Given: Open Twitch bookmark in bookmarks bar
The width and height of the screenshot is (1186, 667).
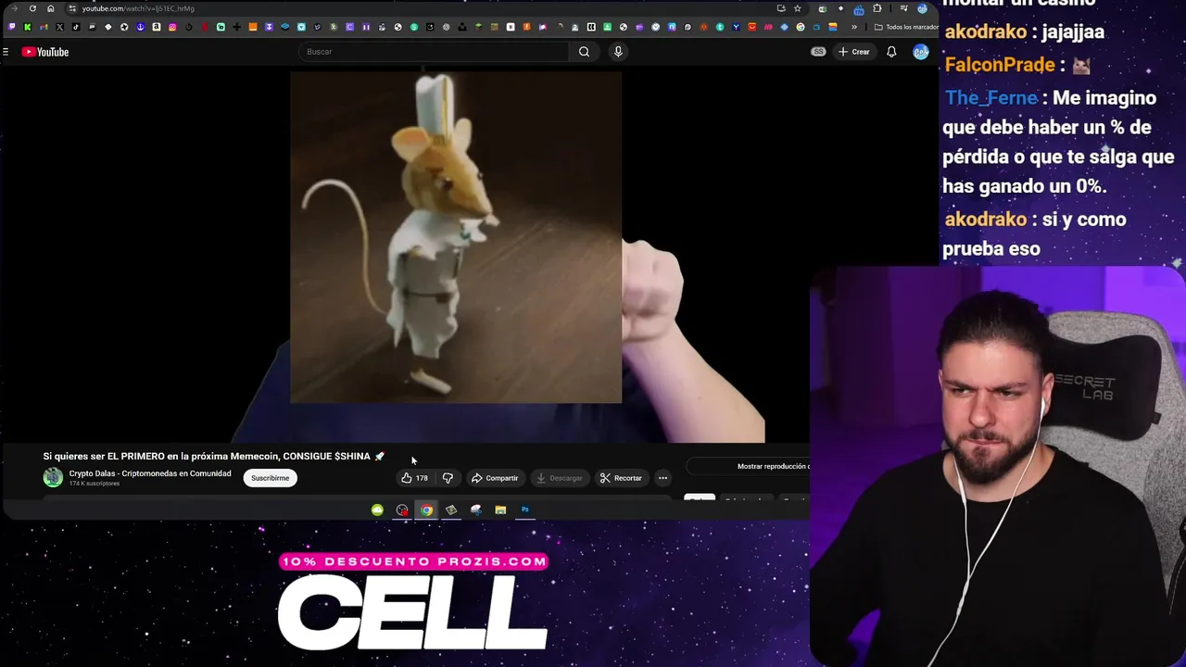Looking at the screenshot, I should point(11,27).
